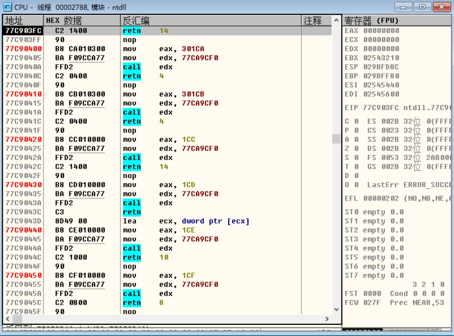Select instruction mov eax, 1CF
Viewport: 454px width, 336px height.
tap(159, 275)
